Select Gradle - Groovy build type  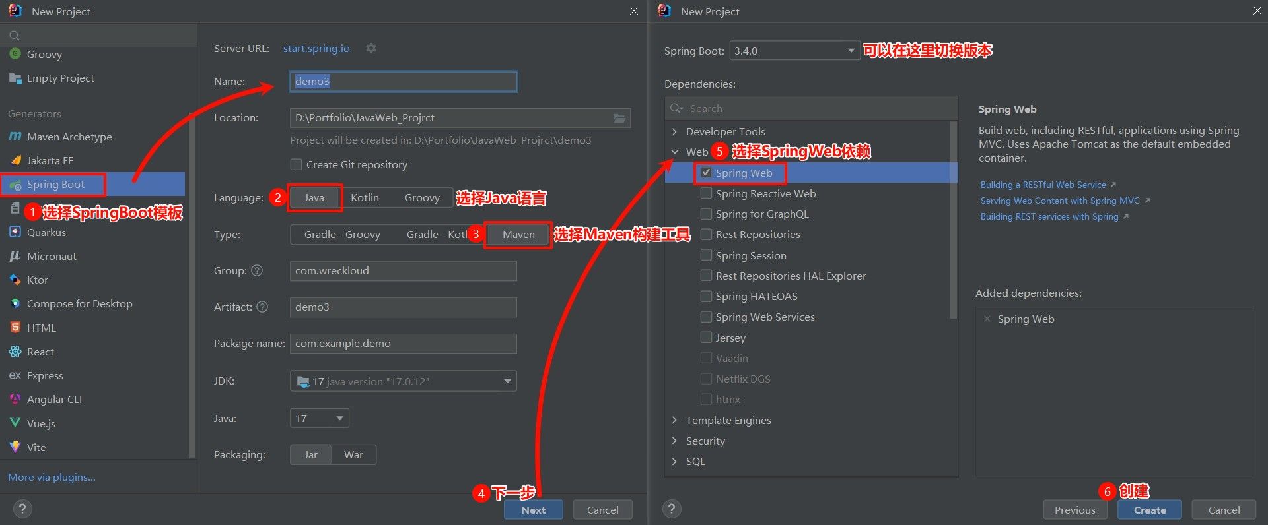(x=342, y=234)
